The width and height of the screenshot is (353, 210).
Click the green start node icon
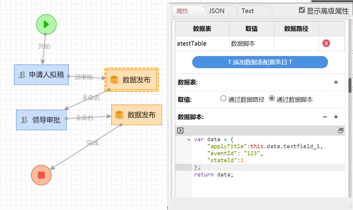46,24
